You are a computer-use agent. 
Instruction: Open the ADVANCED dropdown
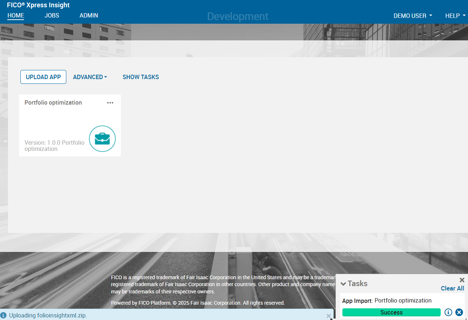coord(90,77)
